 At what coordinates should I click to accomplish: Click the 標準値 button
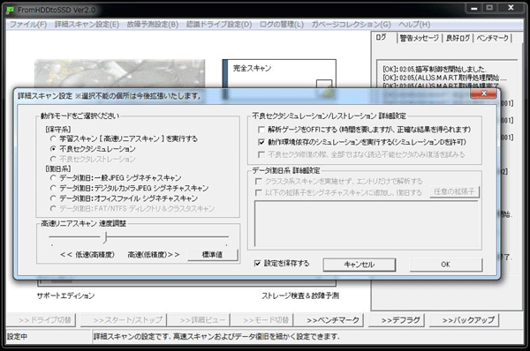[x=213, y=255]
